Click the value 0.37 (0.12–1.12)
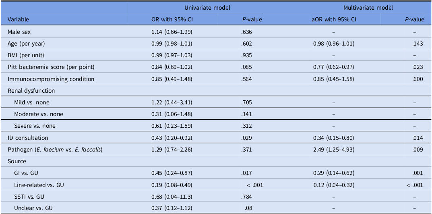Image resolution: width=432 pixels, height=214 pixels. [172, 208]
